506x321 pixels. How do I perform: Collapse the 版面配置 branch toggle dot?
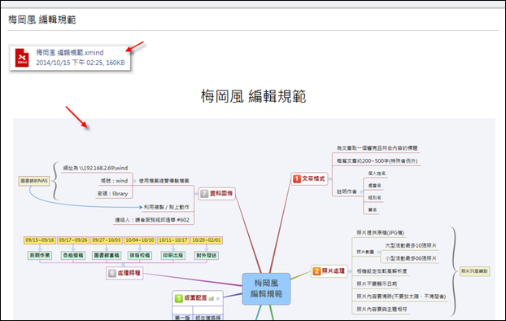click(218, 299)
